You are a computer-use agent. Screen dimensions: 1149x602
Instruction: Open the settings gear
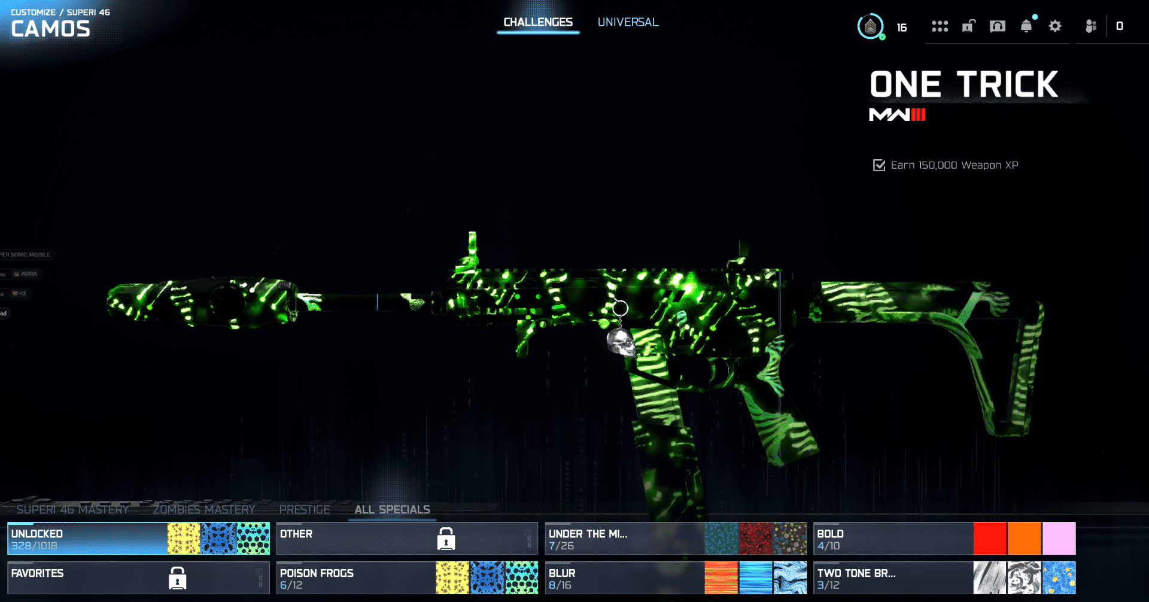click(x=1055, y=26)
